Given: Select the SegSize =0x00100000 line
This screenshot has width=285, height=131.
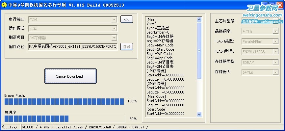Looking at the screenshot, I should (165, 79).
